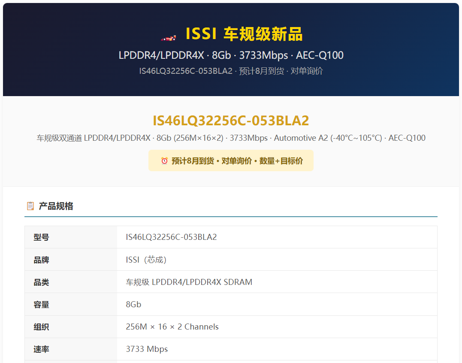Click the large gold heading IS46LQ32256C-053BLA2
Viewport: 462px width, 363px height.
pyautogui.click(x=231, y=121)
